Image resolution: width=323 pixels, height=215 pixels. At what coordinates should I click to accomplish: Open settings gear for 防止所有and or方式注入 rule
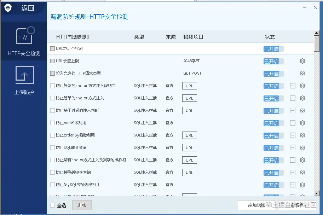302,160
